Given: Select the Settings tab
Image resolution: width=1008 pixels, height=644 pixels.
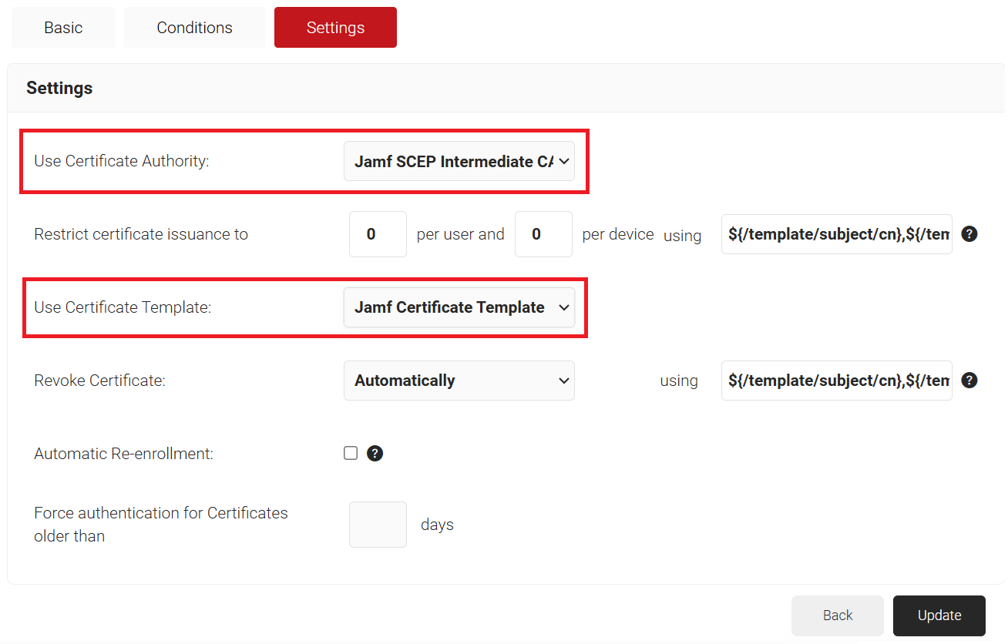Looking at the screenshot, I should [335, 28].
